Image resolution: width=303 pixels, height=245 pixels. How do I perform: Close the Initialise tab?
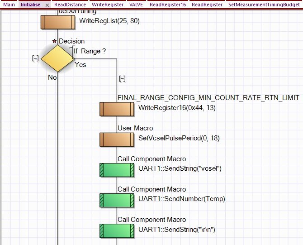[x=47, y=5]
